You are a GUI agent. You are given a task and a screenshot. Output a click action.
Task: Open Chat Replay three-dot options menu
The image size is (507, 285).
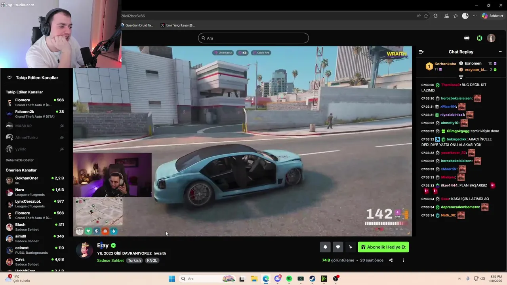point(500,52)
